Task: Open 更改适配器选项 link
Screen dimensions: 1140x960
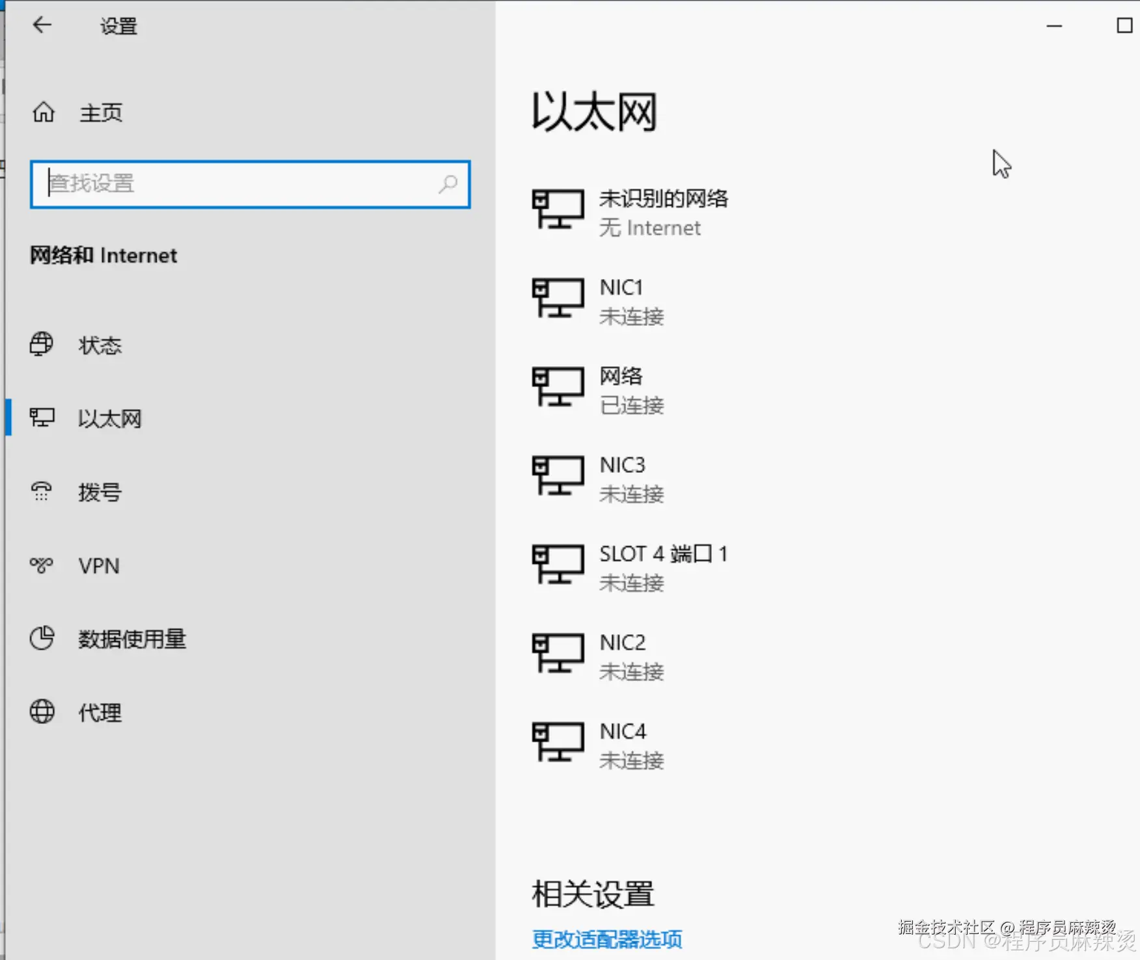Action: tap(606, 939)
